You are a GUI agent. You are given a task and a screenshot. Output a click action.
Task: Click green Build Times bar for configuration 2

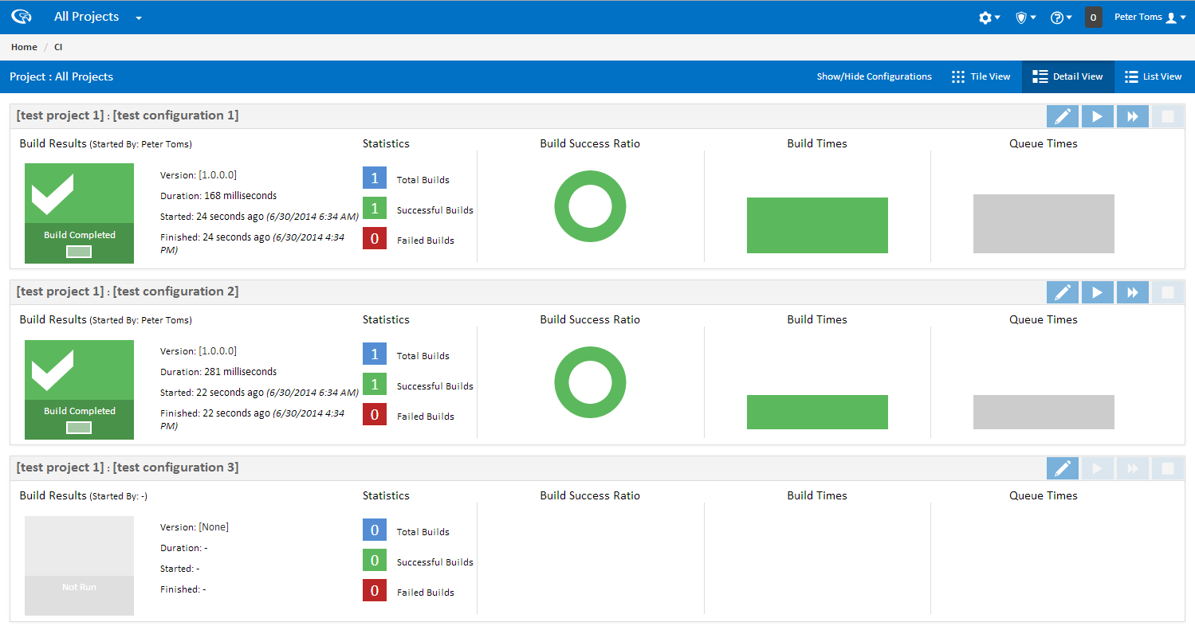tap(817, 412)
